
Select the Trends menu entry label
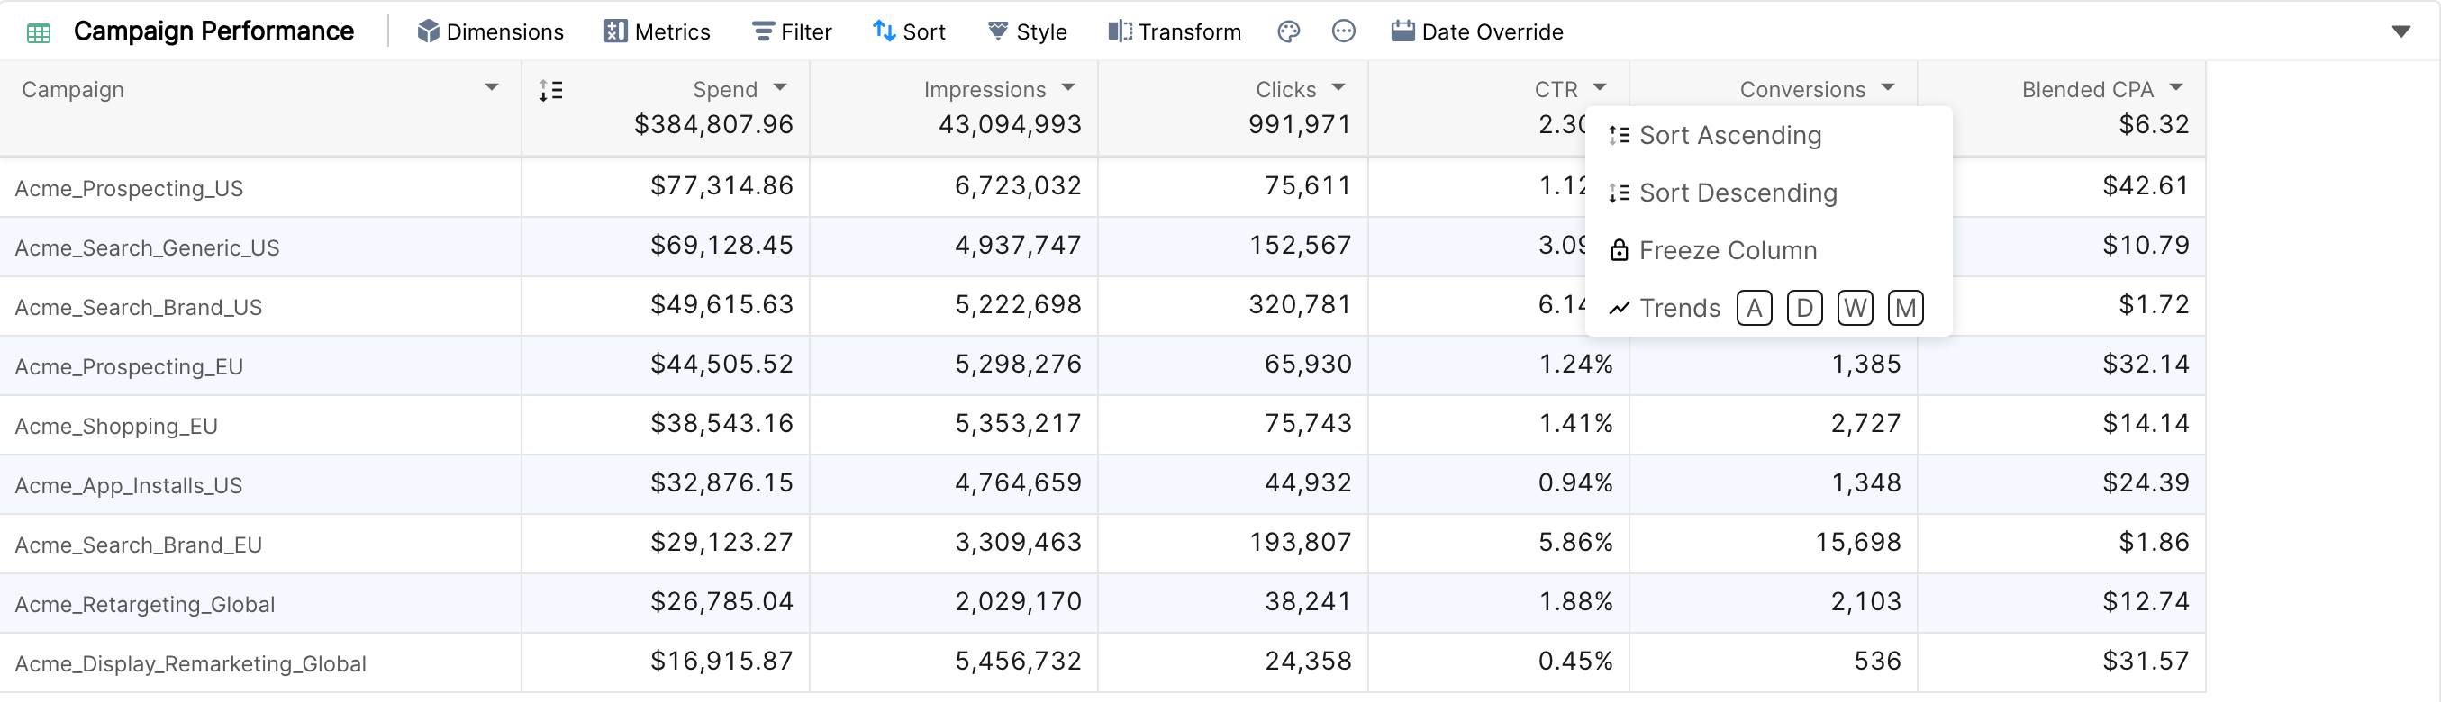(x=1680, y=308)
